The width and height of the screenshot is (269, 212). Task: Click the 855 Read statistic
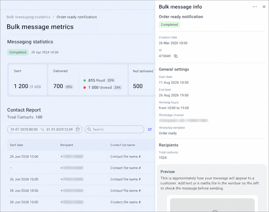(x=97, y=80)
